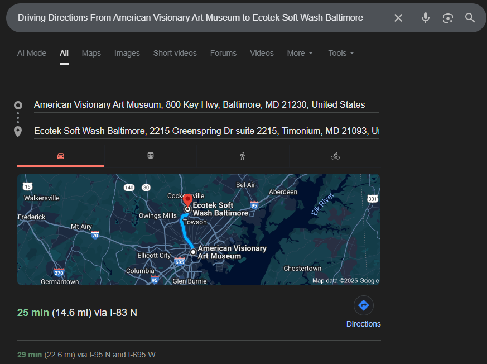Switch to the Maps tab
Viewport: 487px width, 364px height.
pos(91,53)
